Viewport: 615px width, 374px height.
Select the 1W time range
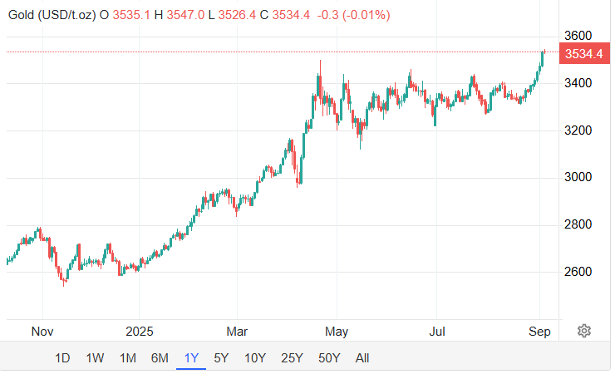pos(95,358)
